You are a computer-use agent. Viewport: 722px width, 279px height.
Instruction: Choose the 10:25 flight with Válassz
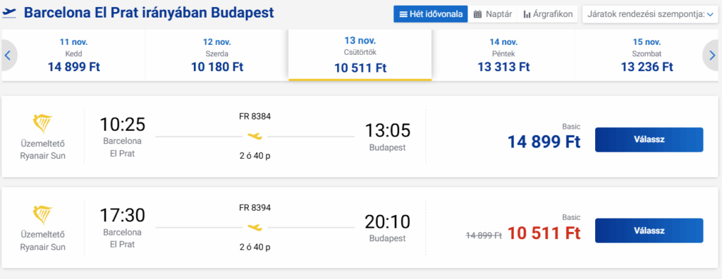649,139
